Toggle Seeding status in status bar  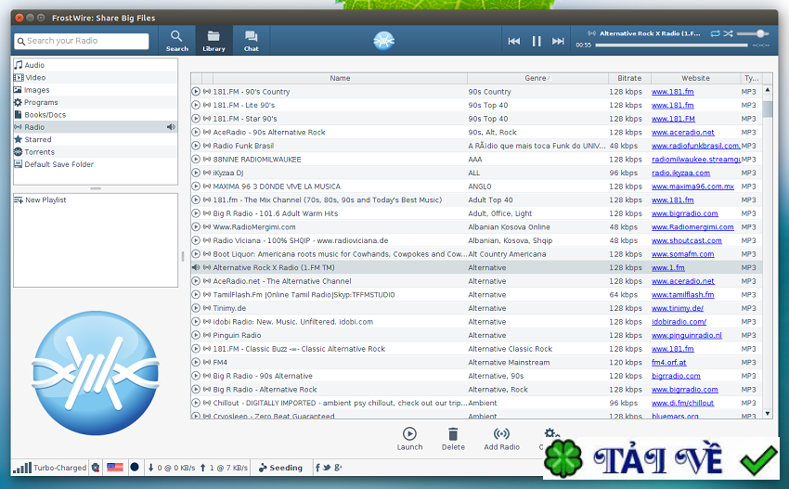[x=280, y=468]
